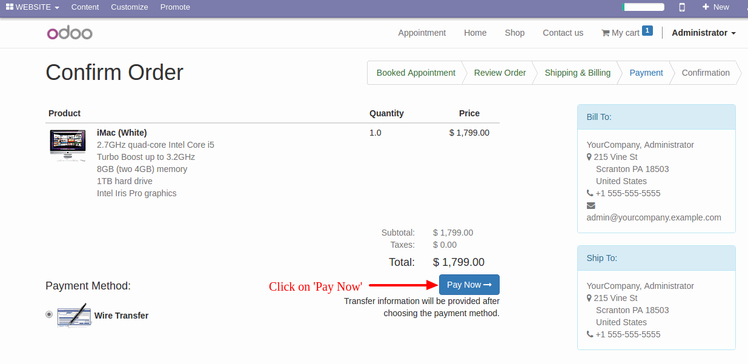Click the Quantity value 1.0
The width and height of the screenshot is (748, 364).
coord(376,133)
